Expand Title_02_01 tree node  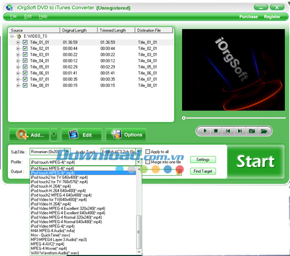coord(18,49)
